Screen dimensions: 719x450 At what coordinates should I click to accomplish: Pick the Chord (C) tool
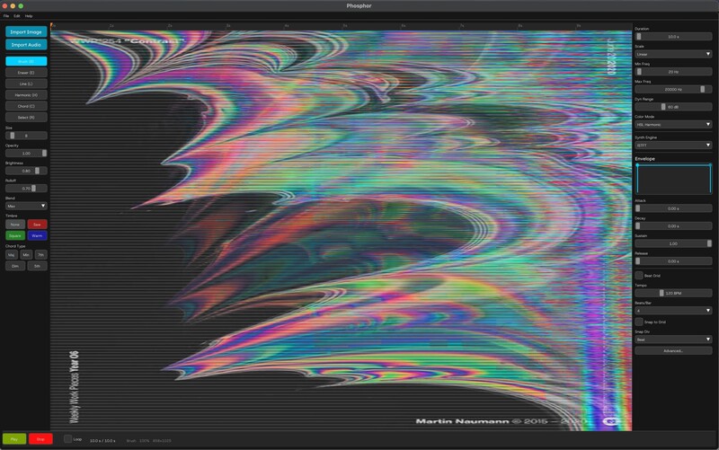(x=26, y=106)
